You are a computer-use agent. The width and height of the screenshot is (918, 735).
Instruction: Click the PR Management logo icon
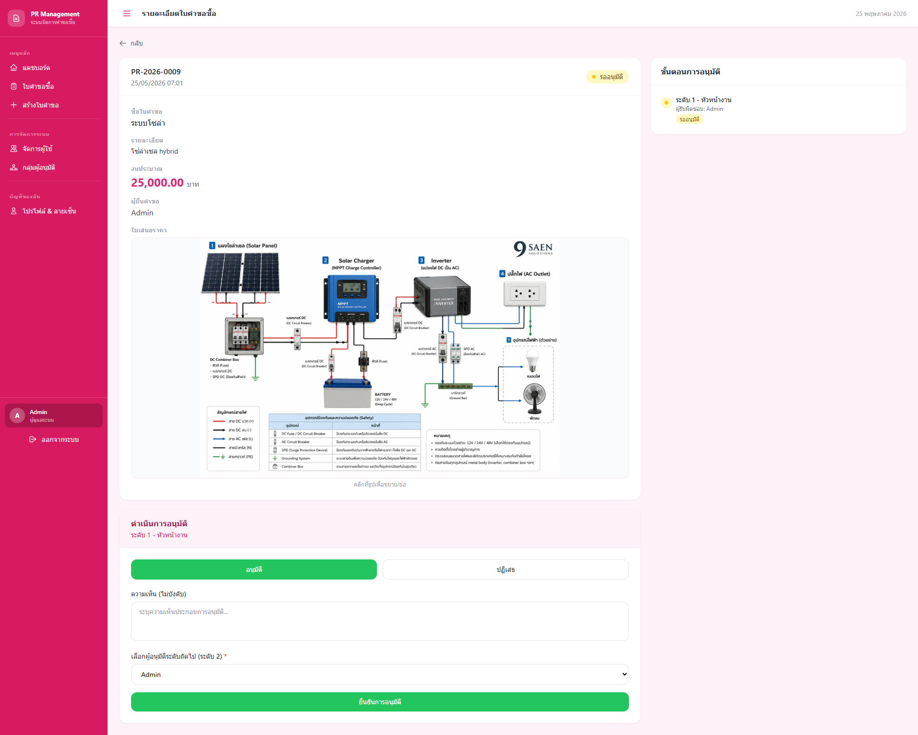16,18
